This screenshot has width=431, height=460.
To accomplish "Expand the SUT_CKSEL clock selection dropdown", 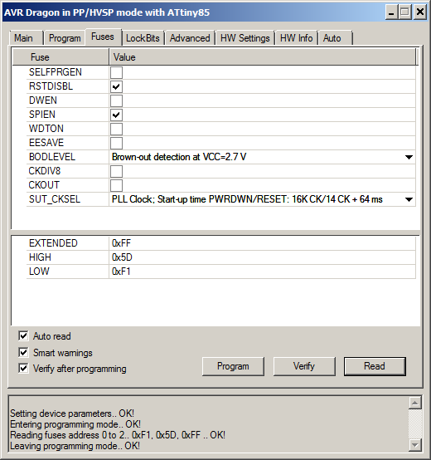I will coord(409,200).
